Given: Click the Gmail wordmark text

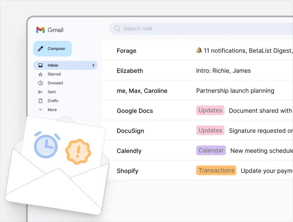Looking at the screenshot, I should click(55, 30).
